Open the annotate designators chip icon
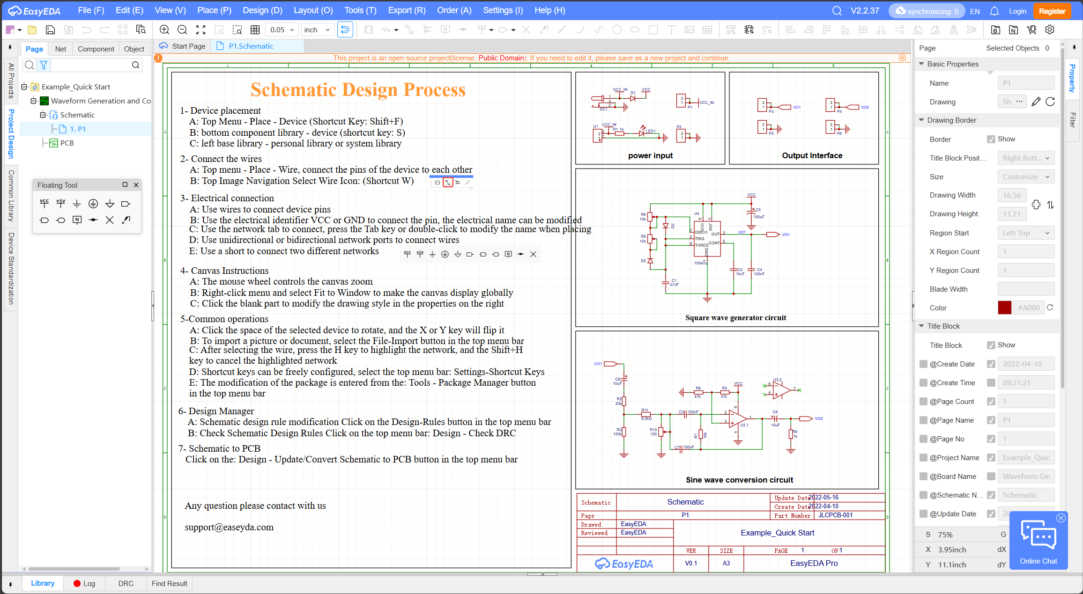 tap(749, 30)
